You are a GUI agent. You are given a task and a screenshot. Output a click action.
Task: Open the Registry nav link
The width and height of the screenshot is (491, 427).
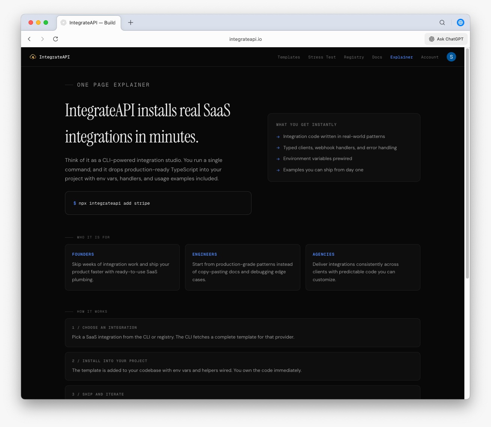click(354, 57)
